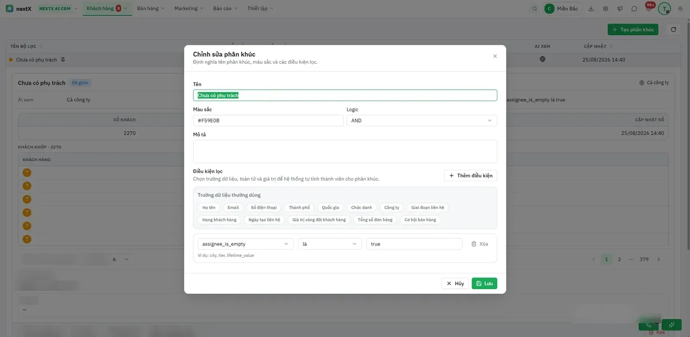The height and width of the screenshot is (337, 690).
Task: Open the operator 'là' dropdown
Action: pos(330,244)
